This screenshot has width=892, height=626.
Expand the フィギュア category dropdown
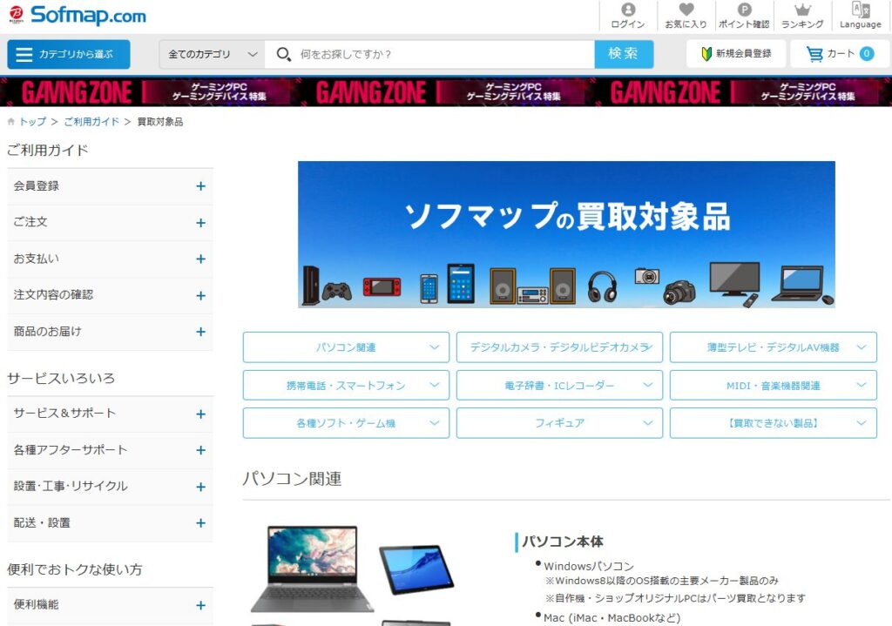[x=560, y=422]
